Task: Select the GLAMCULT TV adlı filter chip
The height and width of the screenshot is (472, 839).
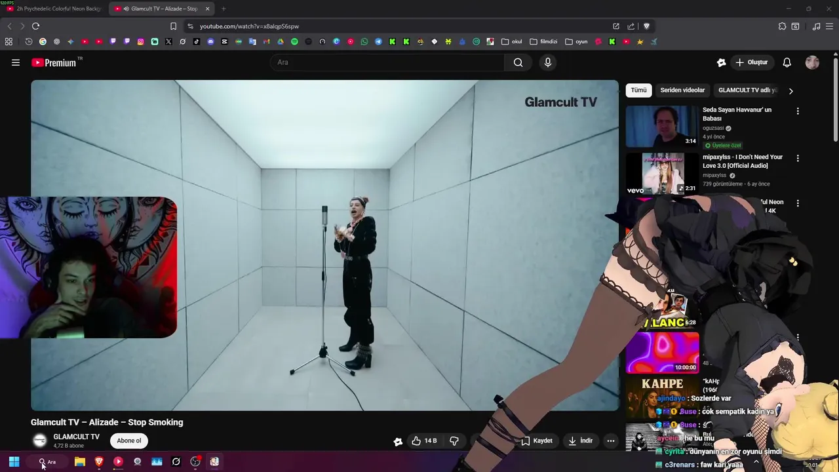Action: (x=747, y=90)
